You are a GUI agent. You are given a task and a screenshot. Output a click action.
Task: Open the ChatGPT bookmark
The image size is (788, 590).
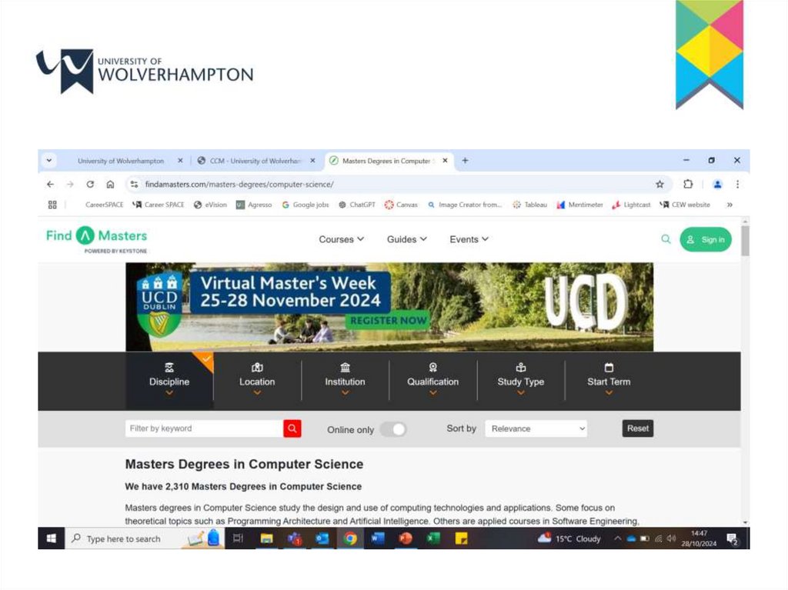357,205
